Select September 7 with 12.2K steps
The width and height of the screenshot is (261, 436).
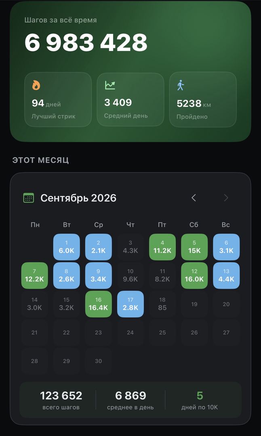point(34,276)
